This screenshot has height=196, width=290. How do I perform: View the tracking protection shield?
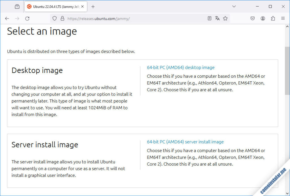(54, 18)
